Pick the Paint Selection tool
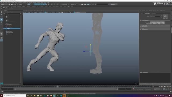This screenshot has height=97, width=172. point(1,17)
